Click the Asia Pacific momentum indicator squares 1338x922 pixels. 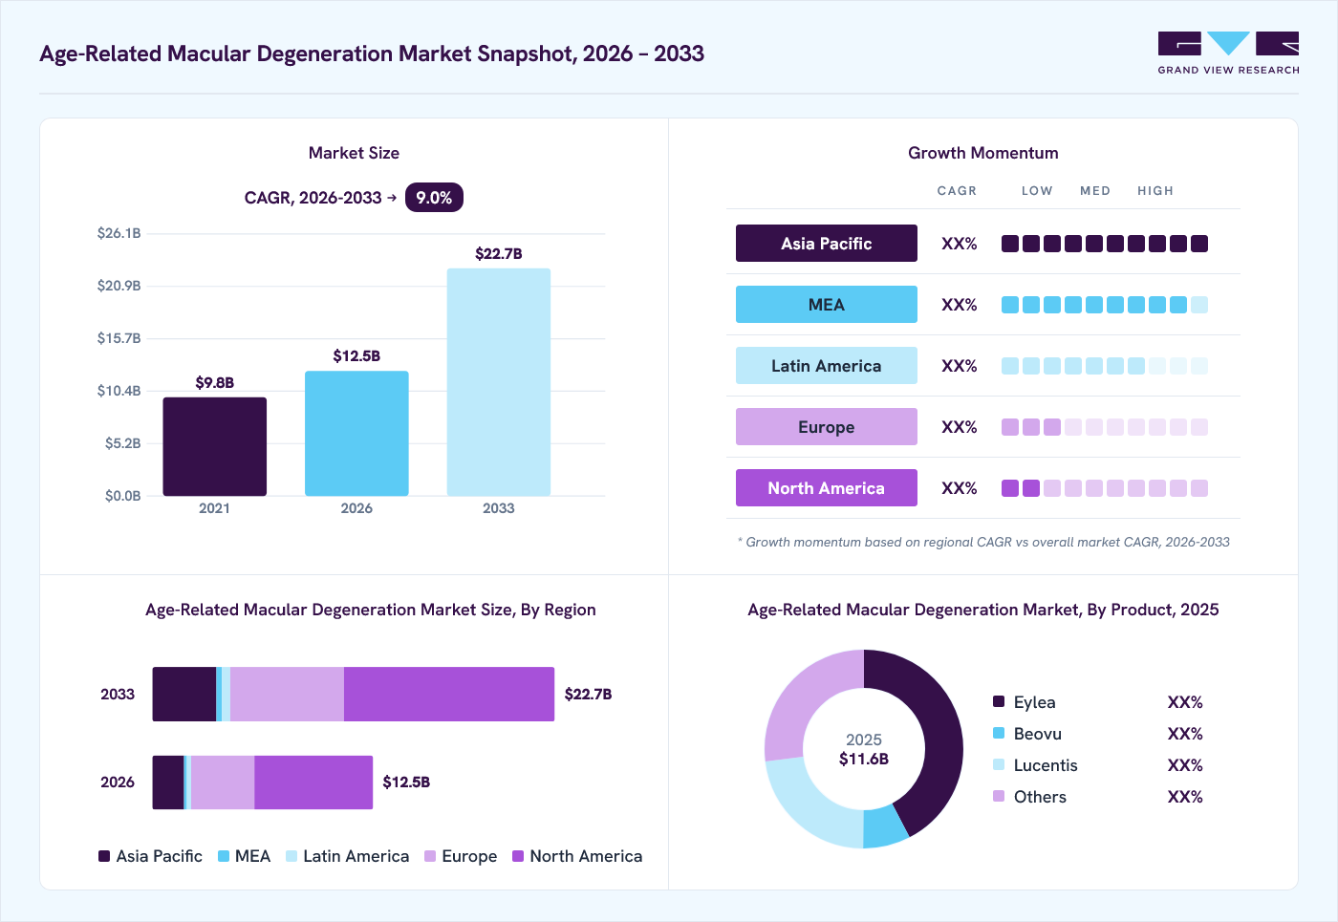(1105, 244)
